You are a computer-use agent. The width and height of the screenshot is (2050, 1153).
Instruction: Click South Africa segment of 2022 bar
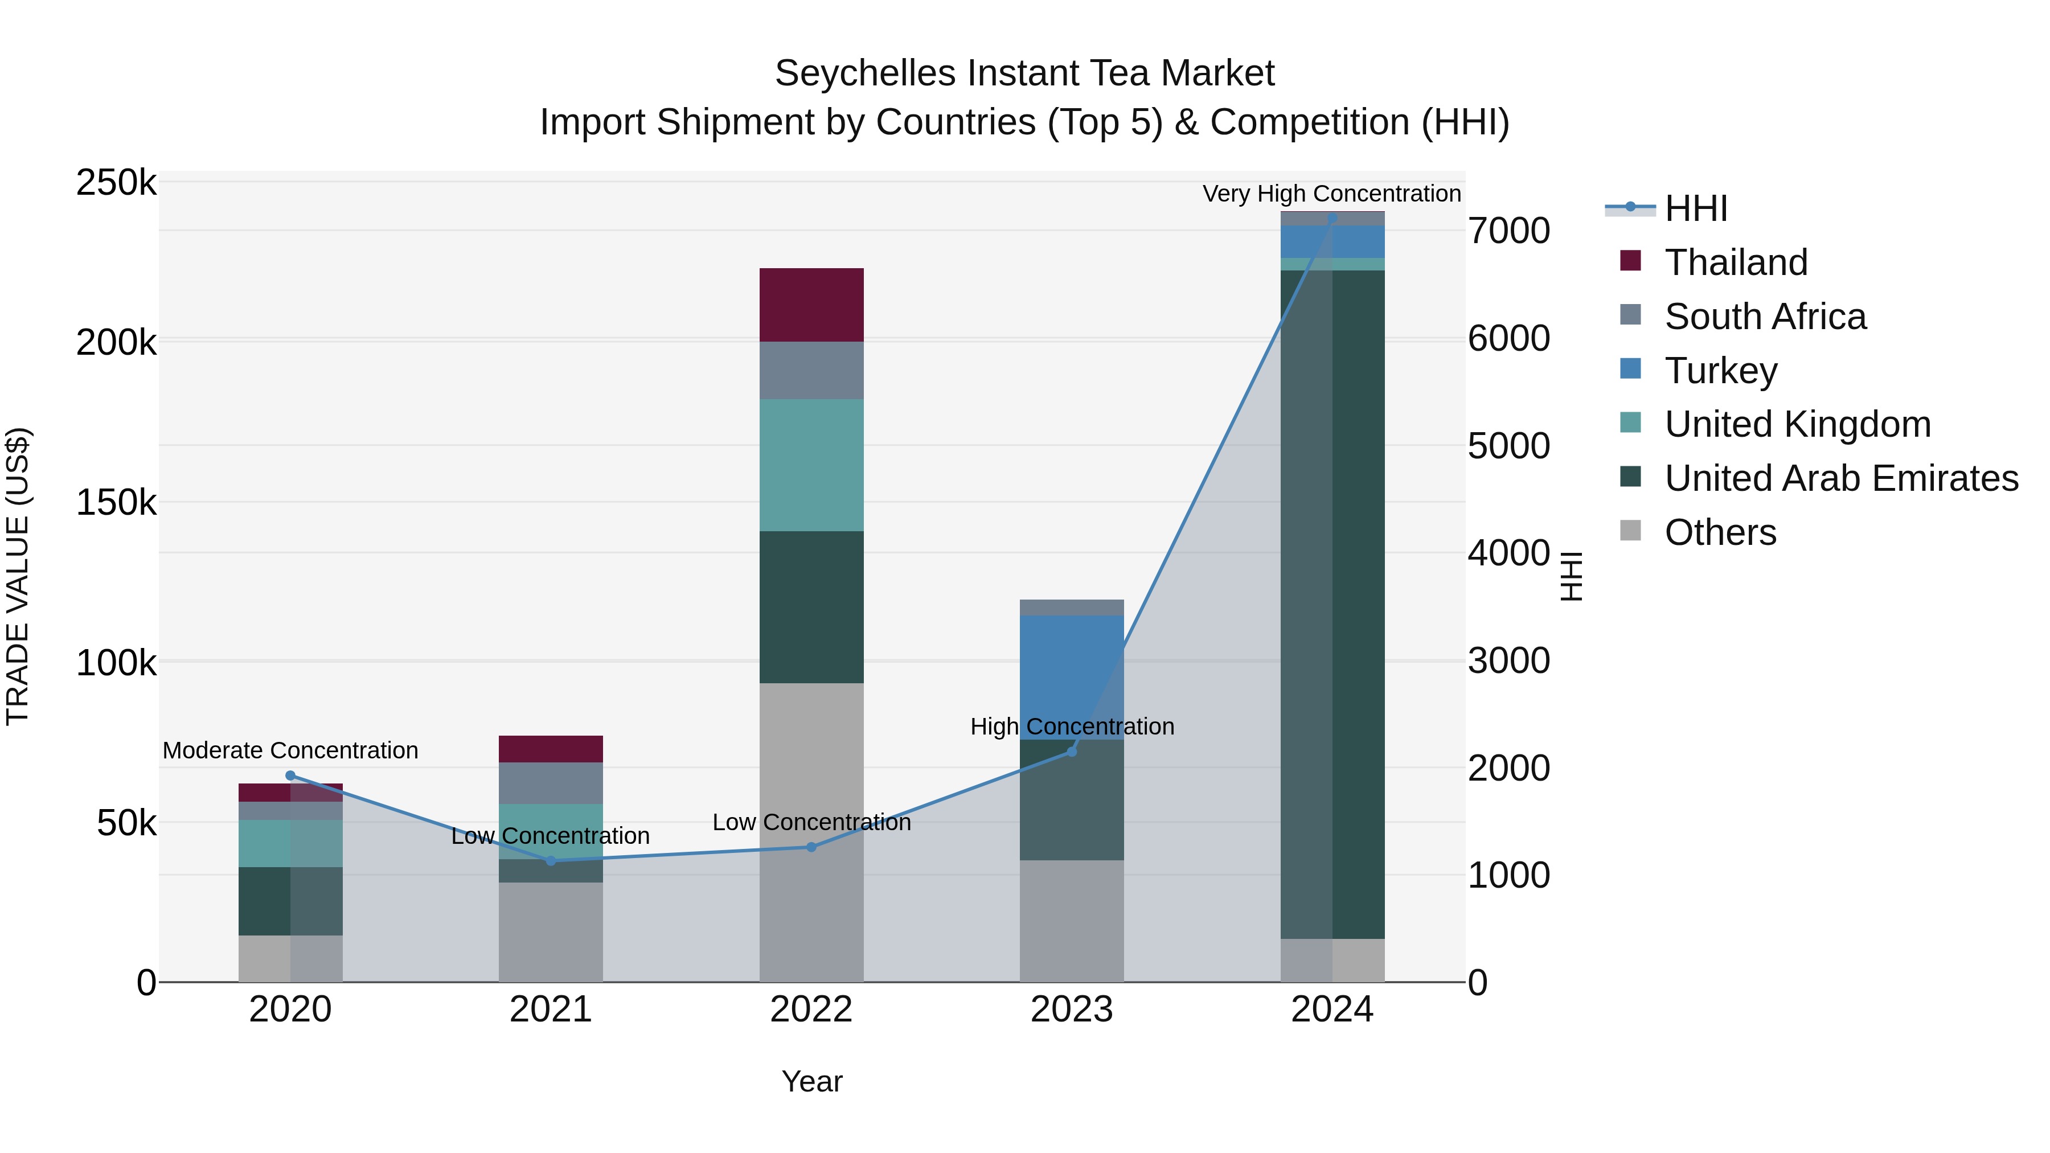coord(811,371)
